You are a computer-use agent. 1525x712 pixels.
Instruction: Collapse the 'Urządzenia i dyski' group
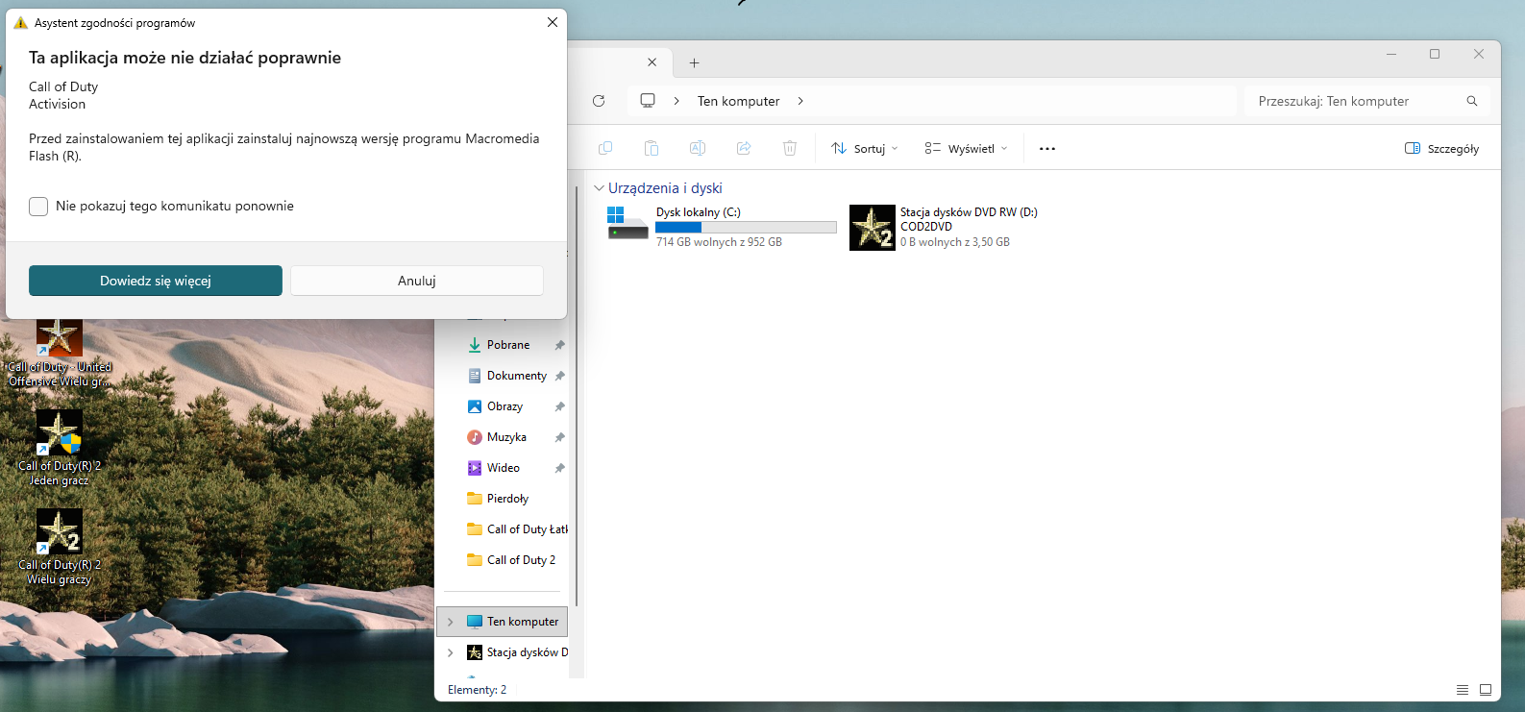pyautogui.click(x=599, y=188)
